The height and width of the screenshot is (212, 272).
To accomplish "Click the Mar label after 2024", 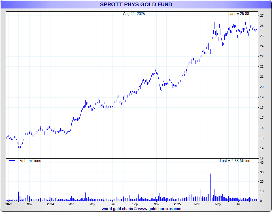I will point(71,204).
